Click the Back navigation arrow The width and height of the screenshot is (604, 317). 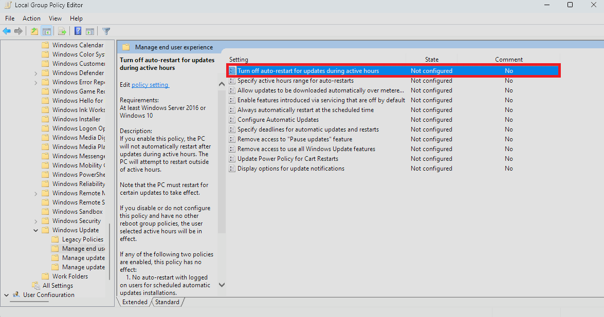(x=7, y=31)
